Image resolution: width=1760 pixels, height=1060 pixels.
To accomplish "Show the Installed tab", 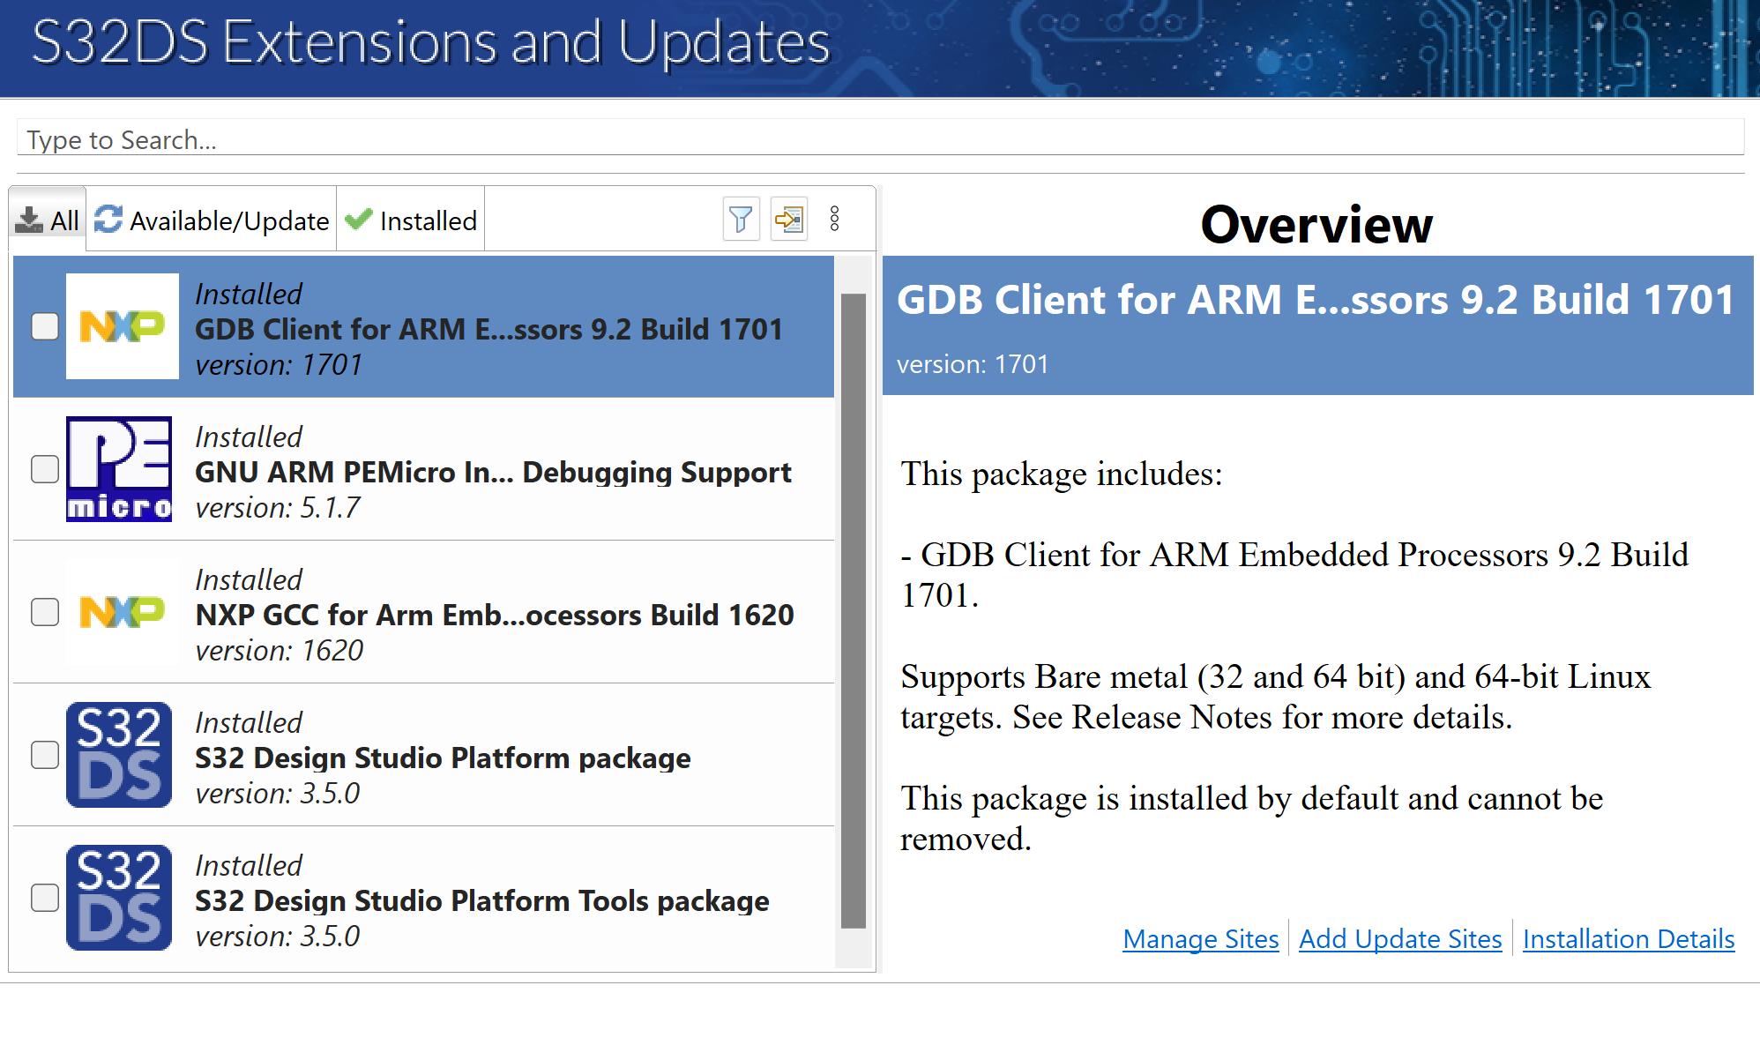I will 411,220.
